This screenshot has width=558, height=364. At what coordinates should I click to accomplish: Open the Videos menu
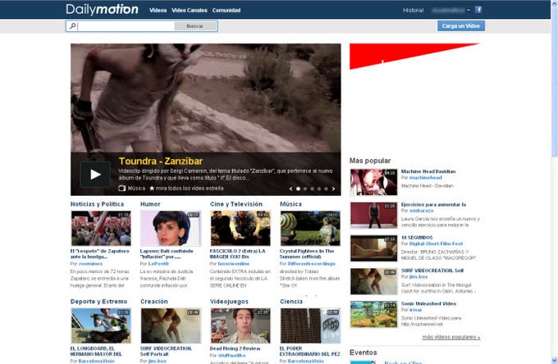point(158,11)
